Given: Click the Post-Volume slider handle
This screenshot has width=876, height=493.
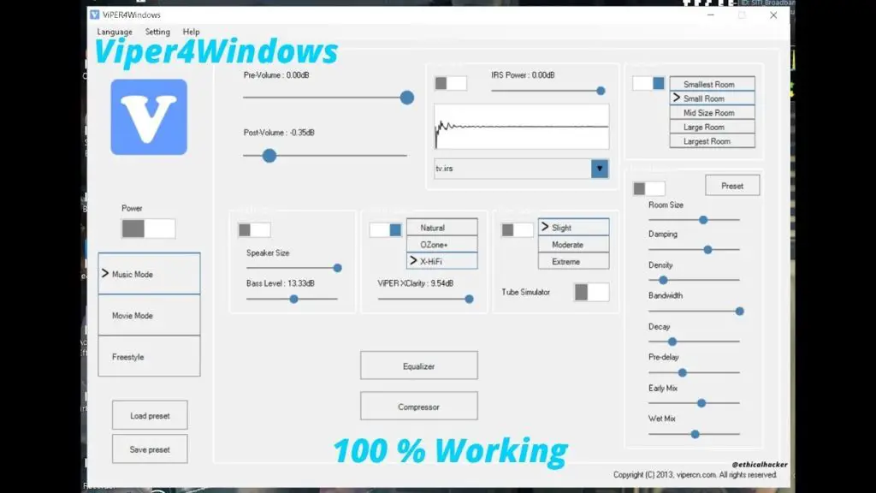Looking at the screenshot, I should coord(269,156).
